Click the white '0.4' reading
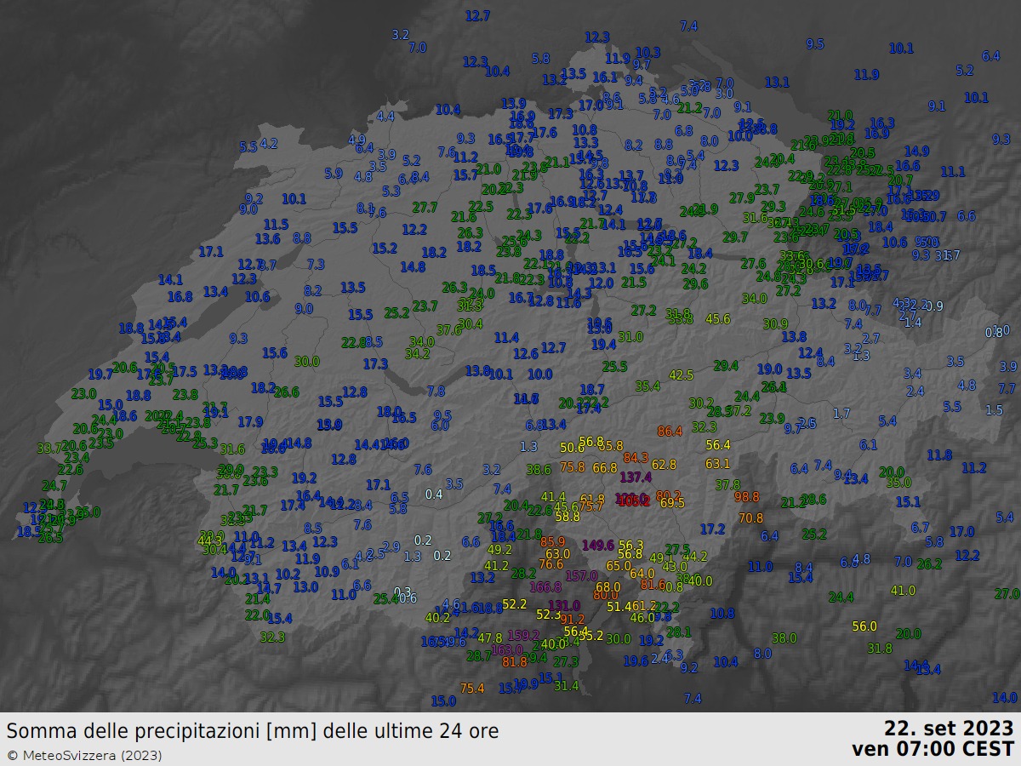Screen dimensions: 1021x766 (434, 494)
